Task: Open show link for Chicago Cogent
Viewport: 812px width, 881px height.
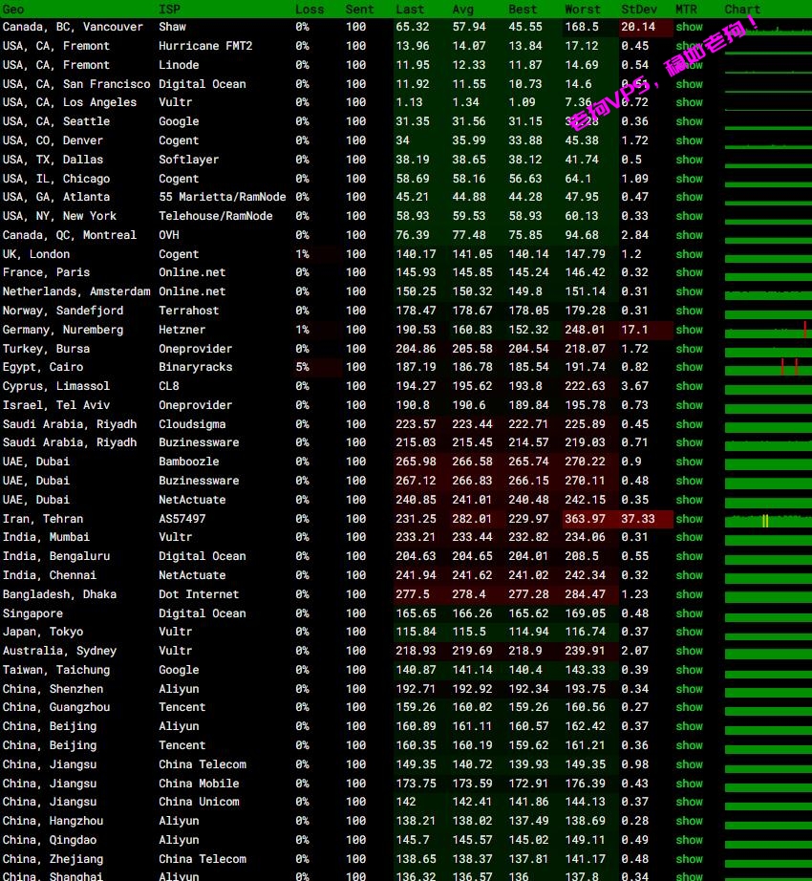Action: pyautogui.click(x=689, y=179)
